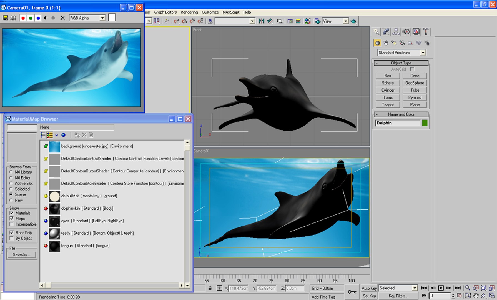Open the Graph Editors menu
This screenshot has height=300, width=497.
165,12
